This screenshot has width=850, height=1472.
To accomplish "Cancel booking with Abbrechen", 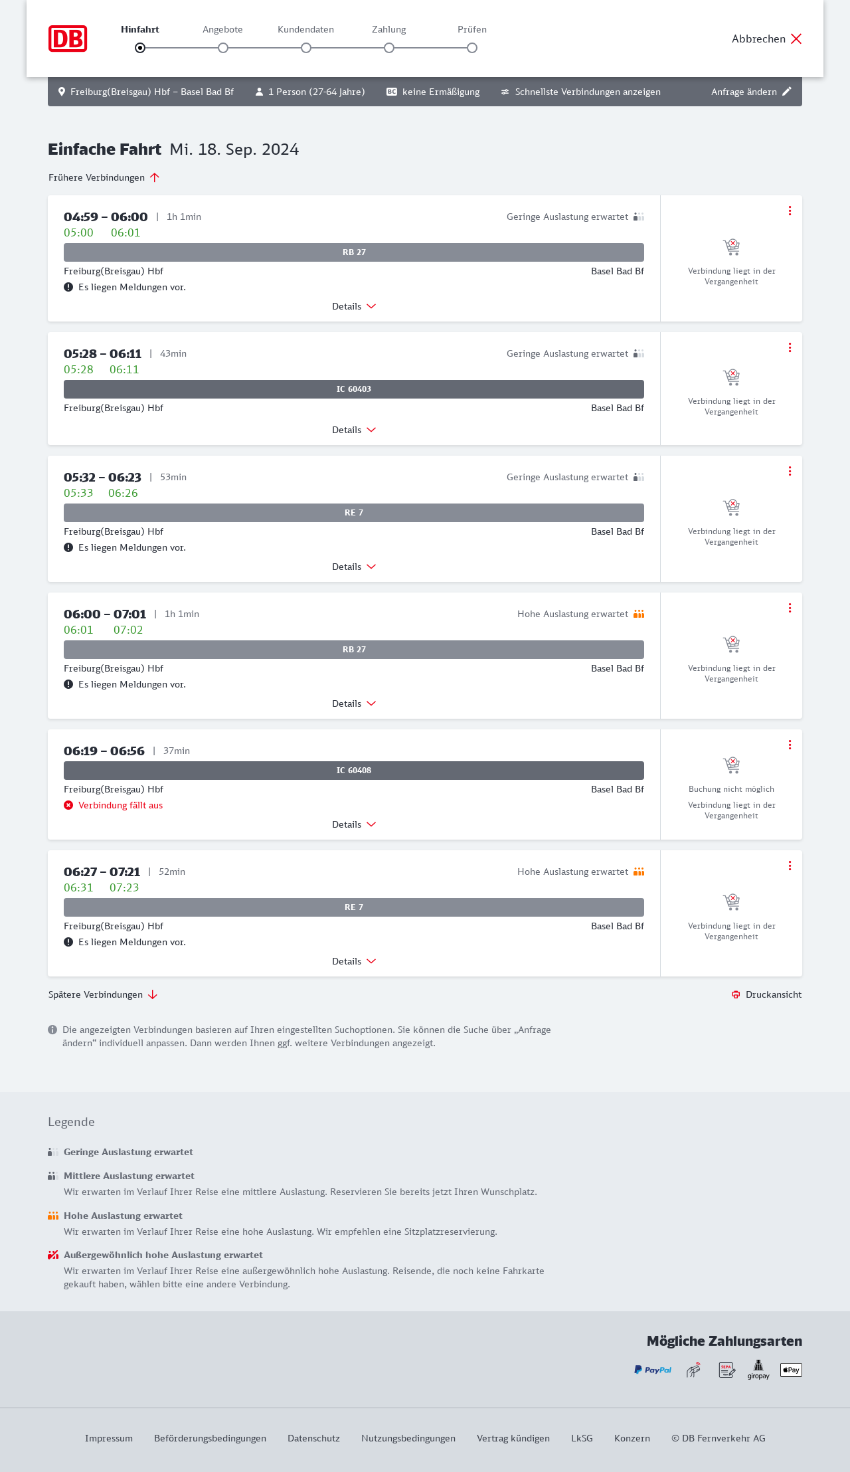I will 767,39.
